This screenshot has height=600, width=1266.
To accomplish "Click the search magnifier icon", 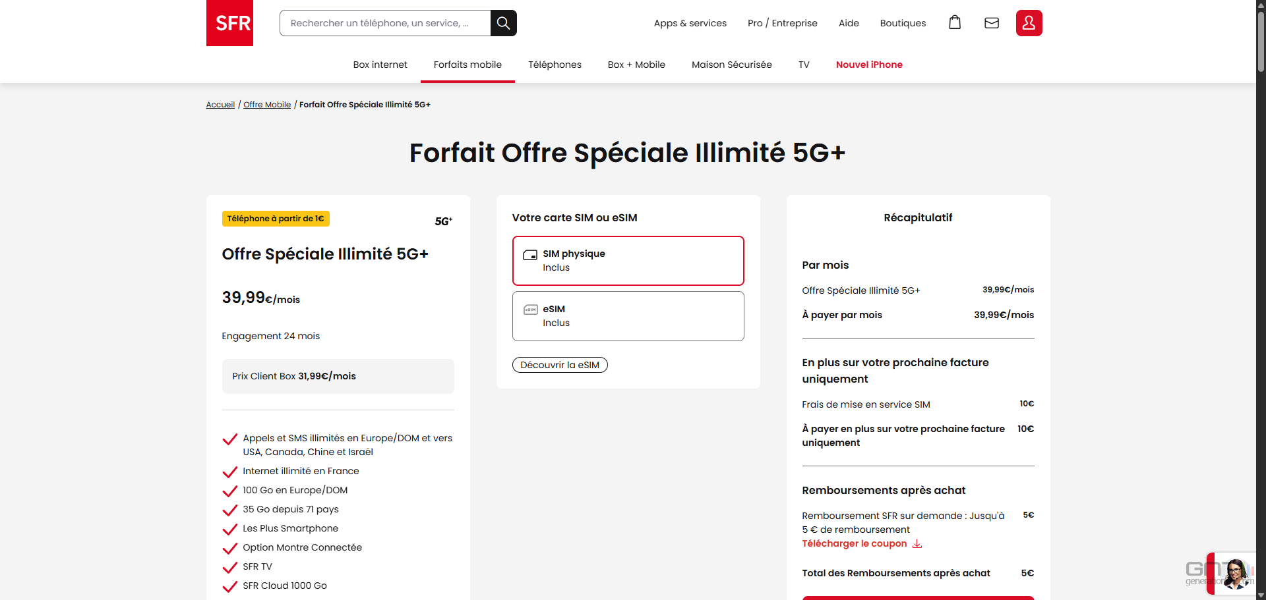I will [503, 23].
